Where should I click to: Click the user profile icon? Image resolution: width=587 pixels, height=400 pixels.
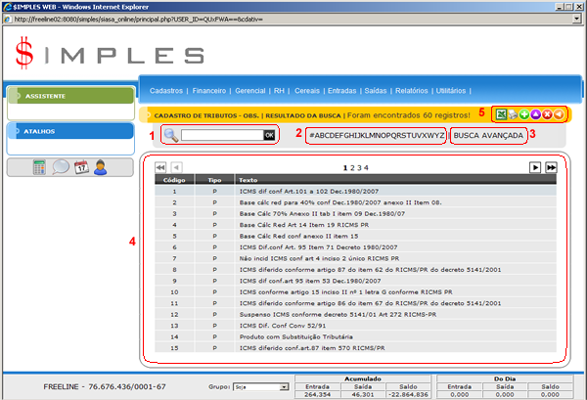101,166
